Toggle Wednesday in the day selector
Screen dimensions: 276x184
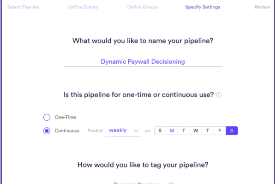point(196,131)
